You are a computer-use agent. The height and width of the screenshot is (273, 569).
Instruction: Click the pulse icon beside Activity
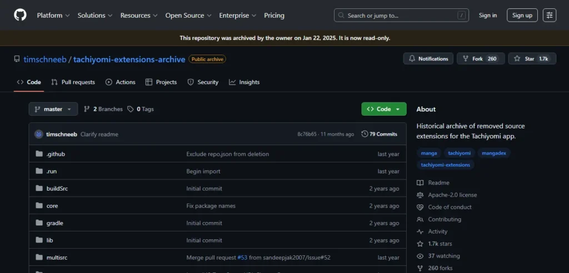[420, 231]
